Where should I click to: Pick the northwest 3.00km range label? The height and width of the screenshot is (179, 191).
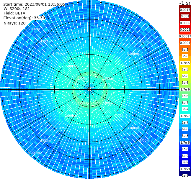pyautogui.click(x=58, y=54)
